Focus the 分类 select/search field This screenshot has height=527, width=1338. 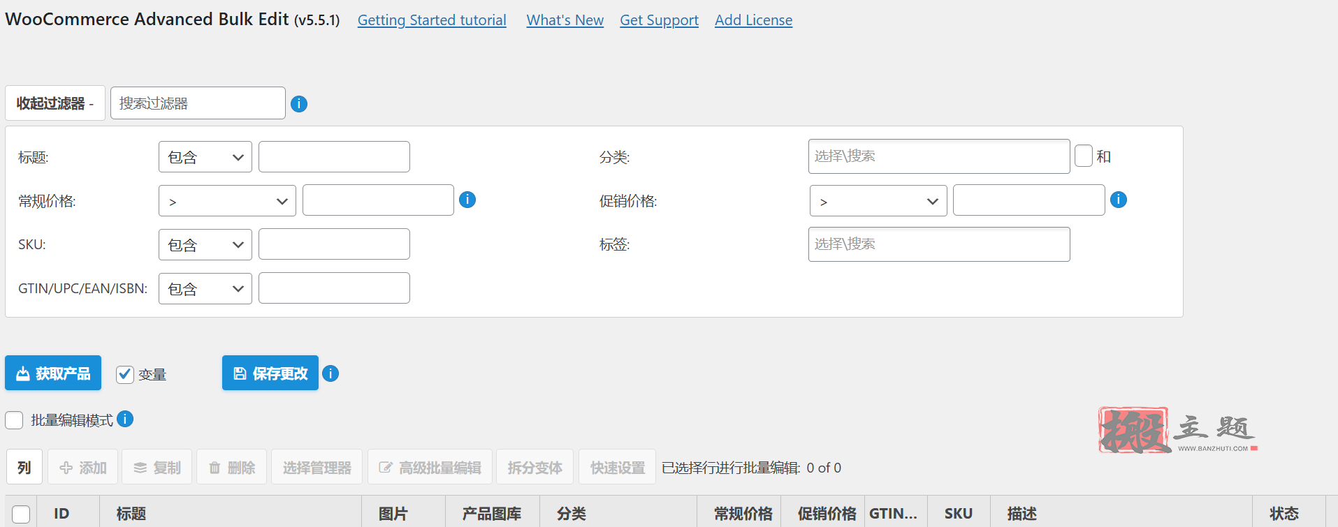pos(939,156)
